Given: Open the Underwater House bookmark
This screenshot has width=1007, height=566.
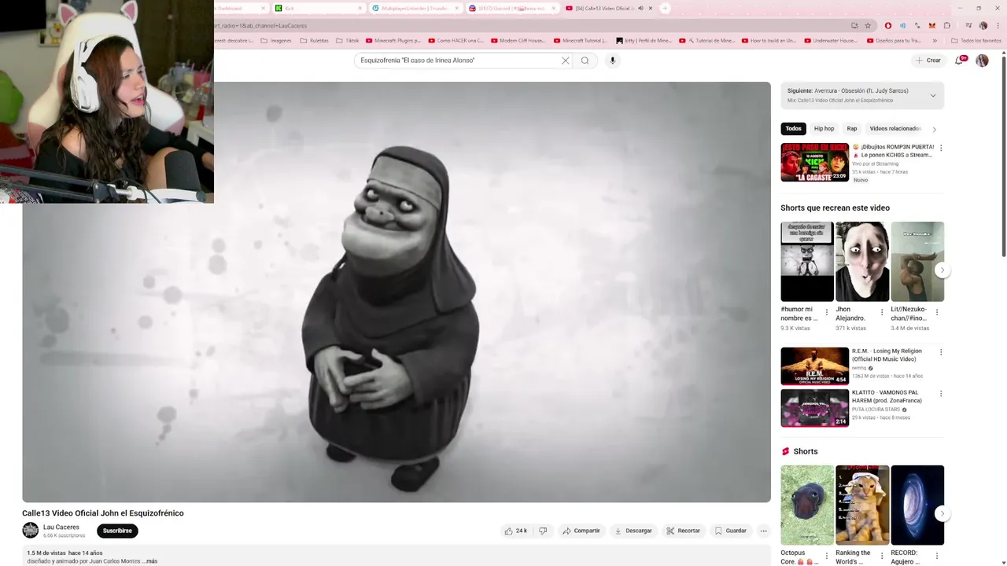Looking at the screenshot, I should pos(831,40).
